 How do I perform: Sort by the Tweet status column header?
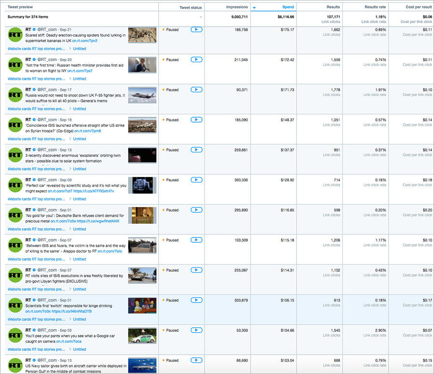190,8
